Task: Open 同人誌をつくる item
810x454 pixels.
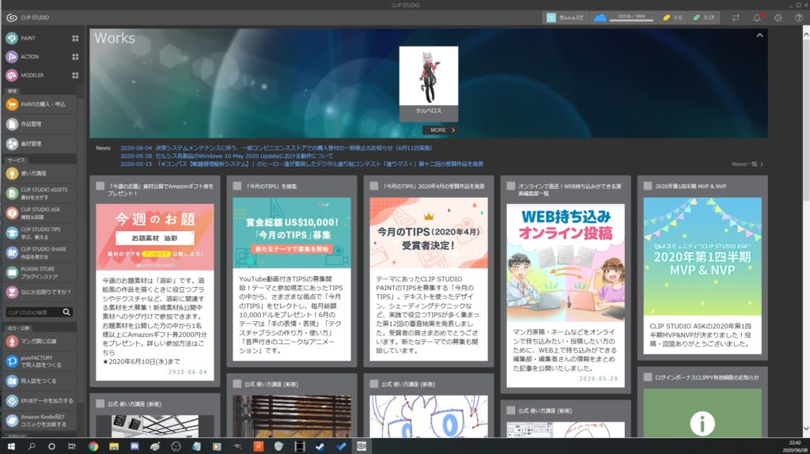Action: point(40,381)
